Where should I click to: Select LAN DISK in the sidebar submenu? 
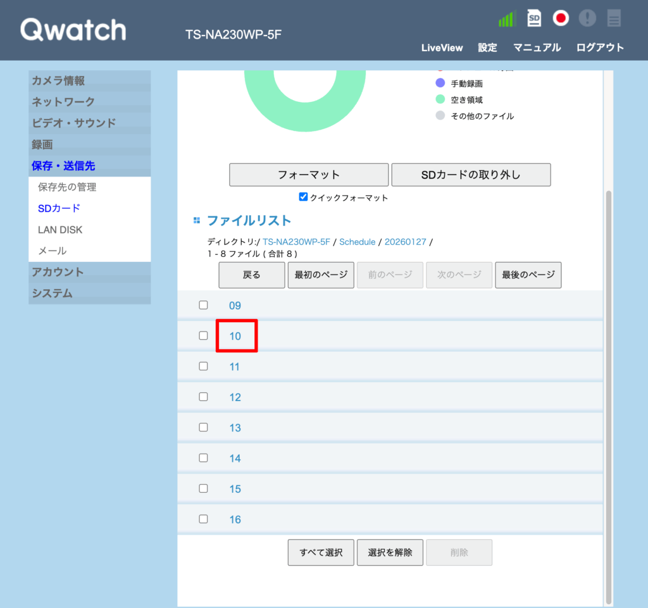(60, 230)
